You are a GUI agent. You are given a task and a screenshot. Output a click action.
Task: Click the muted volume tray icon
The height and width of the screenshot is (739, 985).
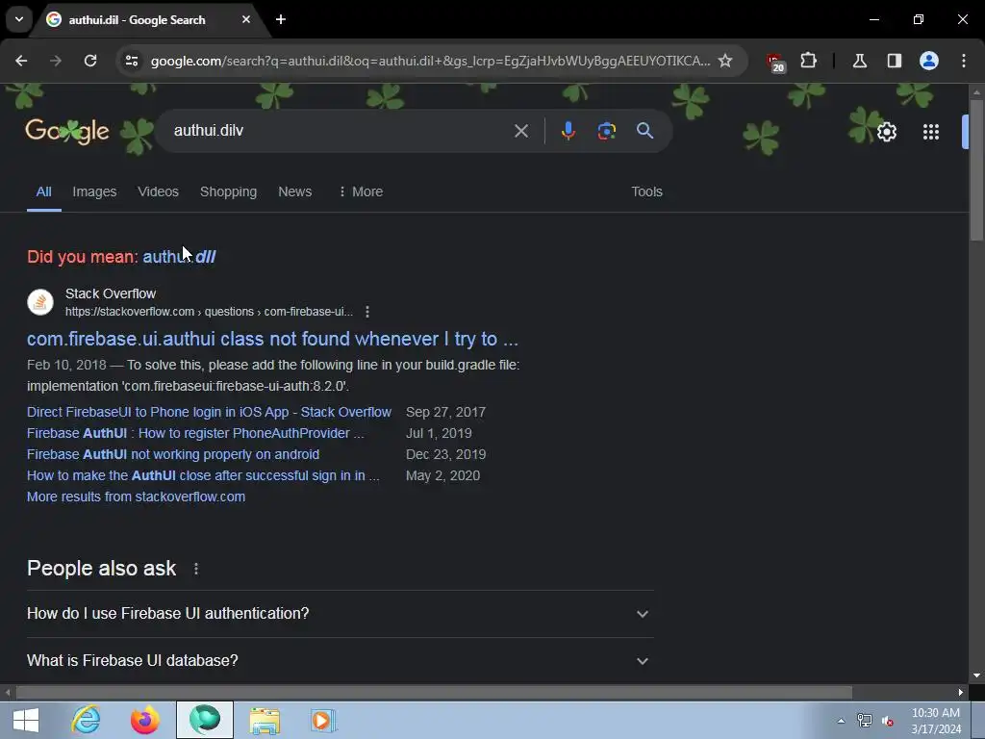point(887,721)
